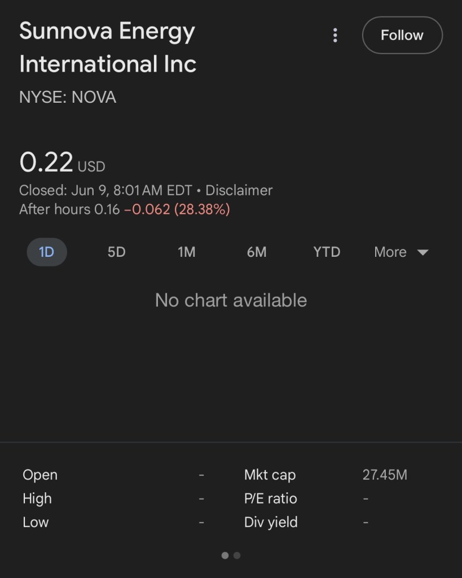The image size is (462, 578).
Task: Expand the More time ranges dropdown
Action: coord(390,252)
